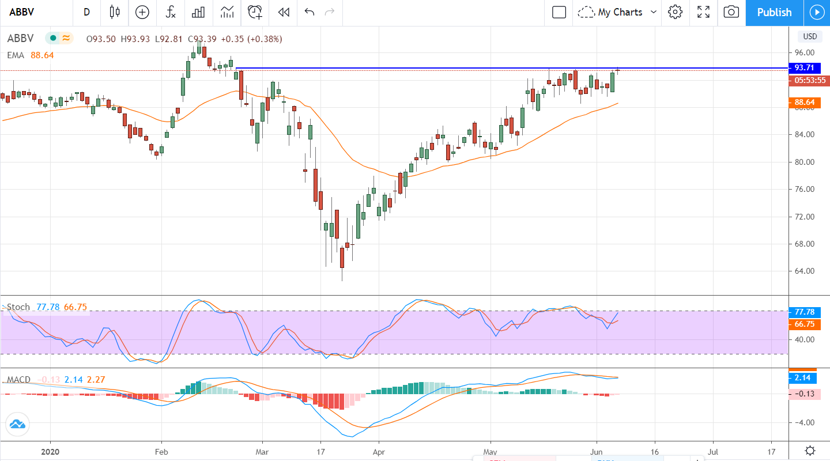The image size is (830, 461).
Task: Open the candlestick chart style selector
Action: pyautogui.click(x=114, y=12)
